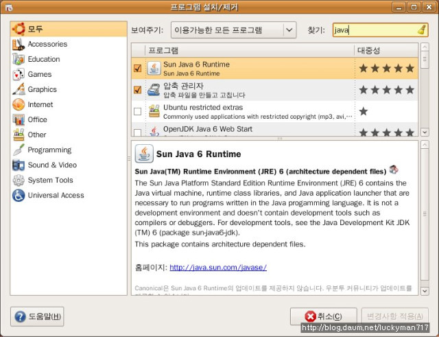This screenshot has width=439, height=337.
Task: Click the Ubuntu restricted extras icon
Action: 154,111
